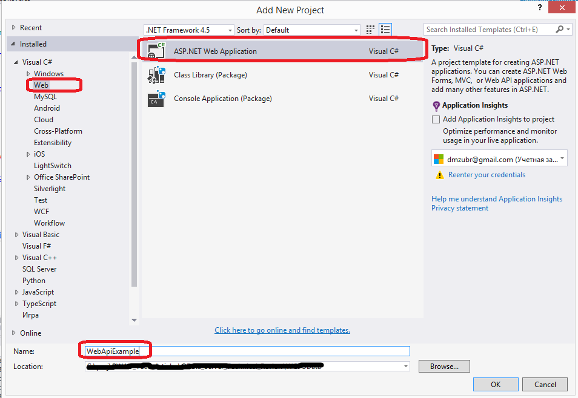578x398 pixels.
Task: Click the Browse... button
Action: 444,367
